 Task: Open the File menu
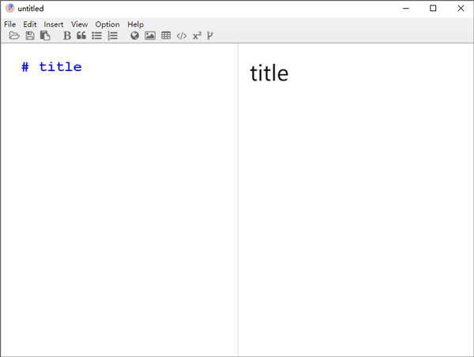(x=10, y=24)
